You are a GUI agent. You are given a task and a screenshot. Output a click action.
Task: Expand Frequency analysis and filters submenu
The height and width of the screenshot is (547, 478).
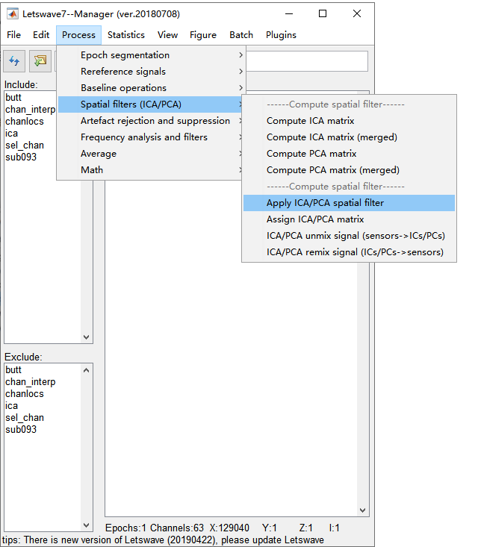pos(150,137)
